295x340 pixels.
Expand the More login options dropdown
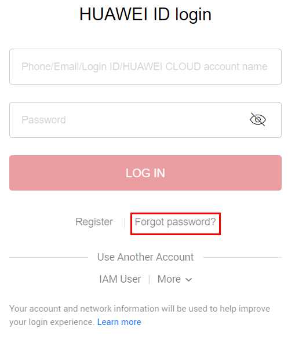tap(174, 279)
